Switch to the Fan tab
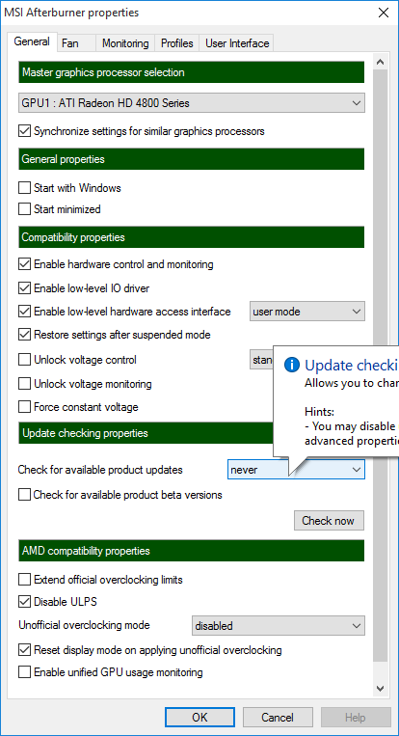399x736 pixels. (76, 43)
